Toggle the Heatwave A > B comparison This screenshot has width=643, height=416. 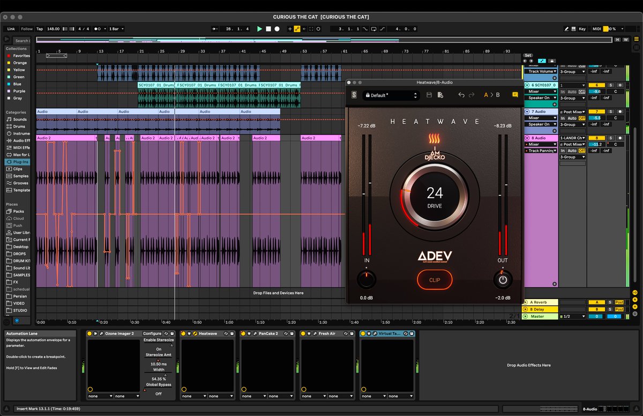(492, 95)
